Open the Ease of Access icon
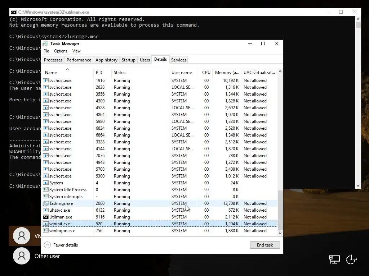This screenshot has width=369, height=276. pos(352,259)
